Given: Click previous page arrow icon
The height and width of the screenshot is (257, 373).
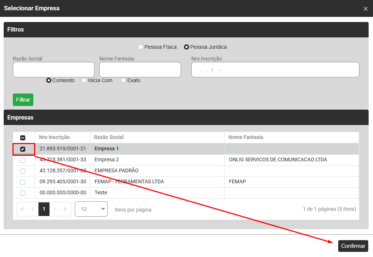Looking at the screenshot, I should [x=33, y=209].
